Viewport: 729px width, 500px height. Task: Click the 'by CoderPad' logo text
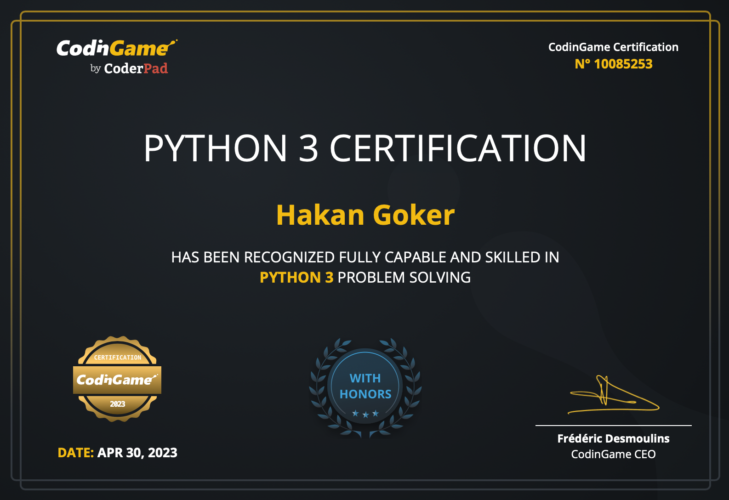click(x=129, y=68)
